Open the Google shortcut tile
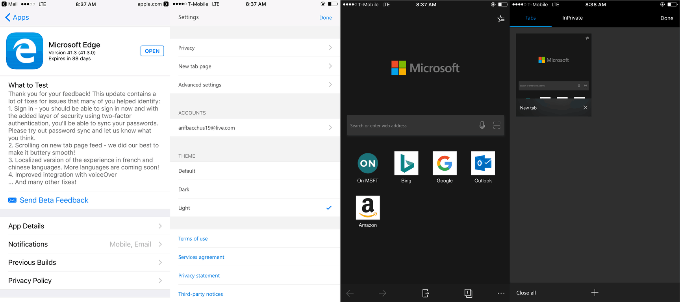 (445, 168)
